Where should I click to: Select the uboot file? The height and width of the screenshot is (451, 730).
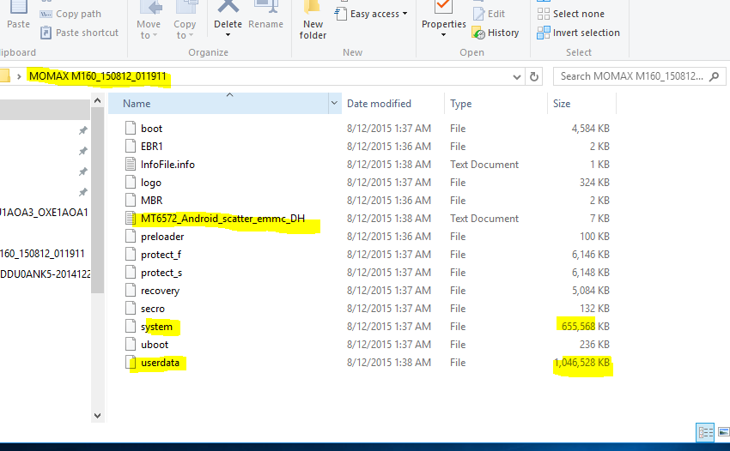tap(155, 345)
